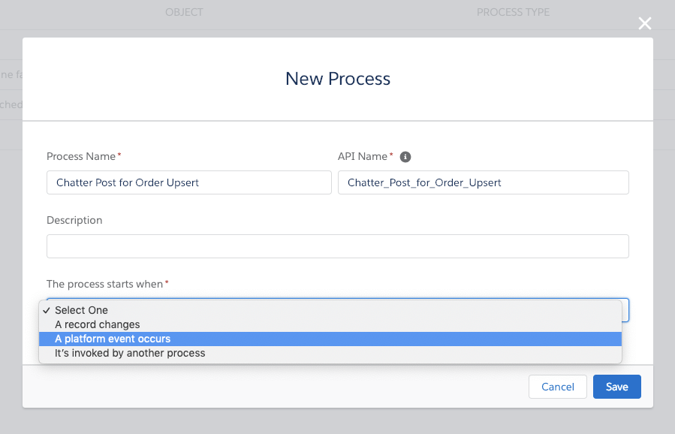
Task: Close the New Process dialog with X
Action: coord(644,24)
